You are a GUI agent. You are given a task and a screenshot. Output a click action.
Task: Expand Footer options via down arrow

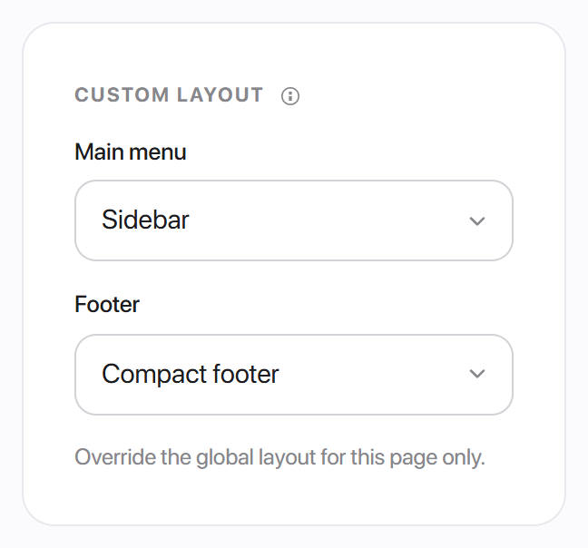(477, 374)
